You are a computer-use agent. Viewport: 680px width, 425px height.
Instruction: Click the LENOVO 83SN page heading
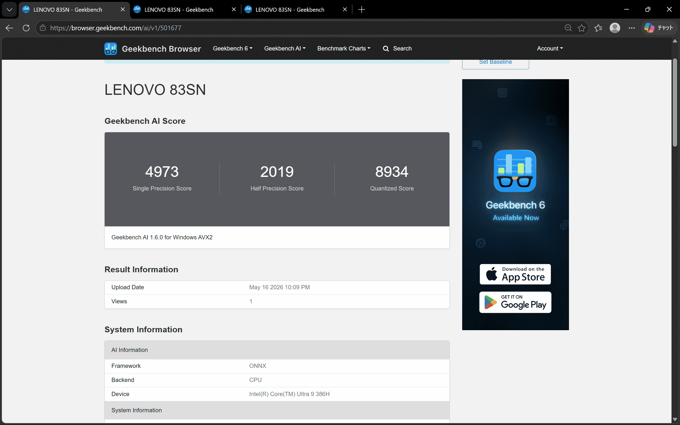155,90
